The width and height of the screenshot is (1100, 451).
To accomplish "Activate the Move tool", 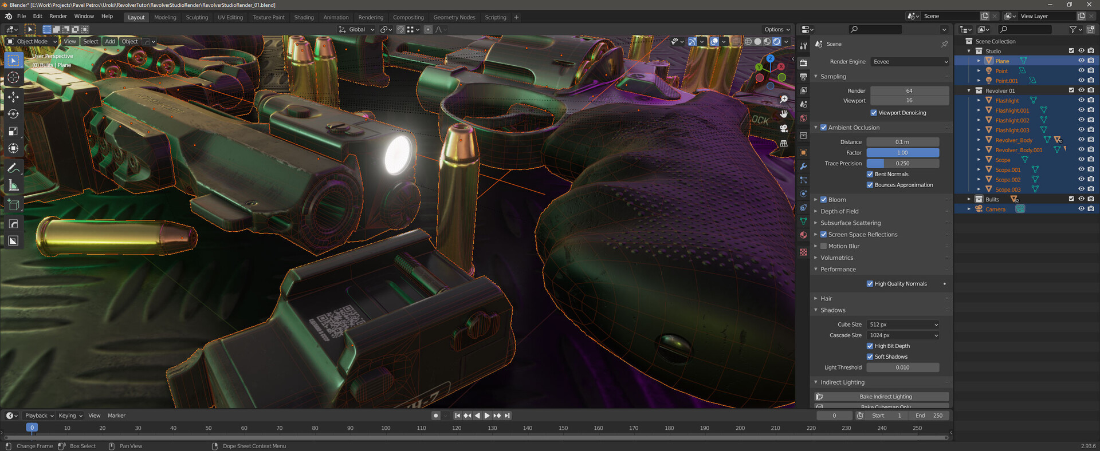I will point(14,97).
